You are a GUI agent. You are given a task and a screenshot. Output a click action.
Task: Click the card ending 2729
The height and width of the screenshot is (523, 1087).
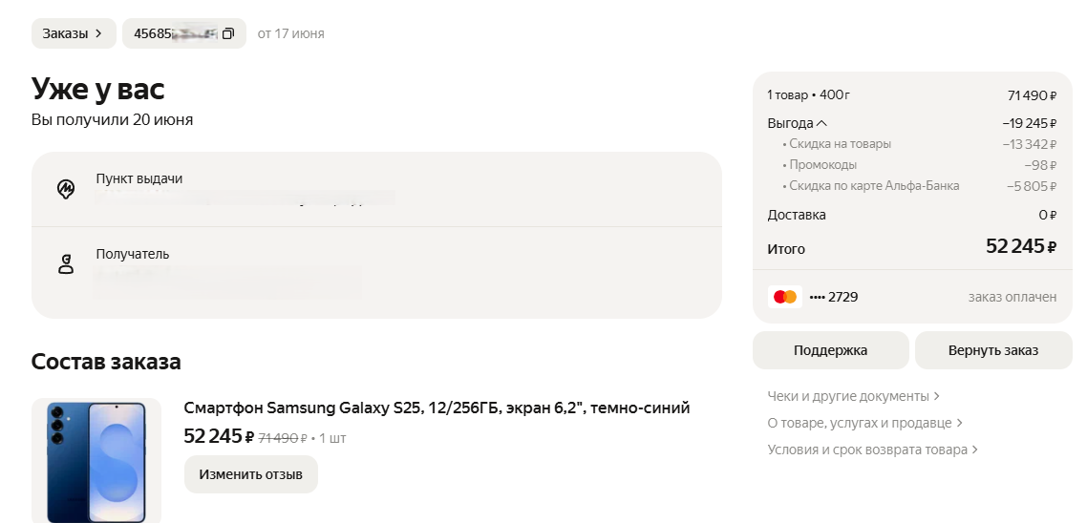click(x=833, y=297)
